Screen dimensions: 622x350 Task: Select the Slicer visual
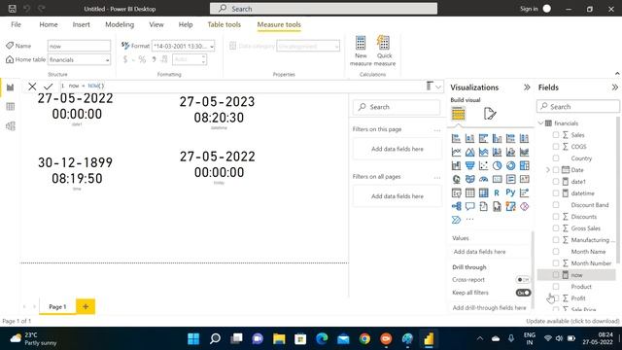(x=456, y=192)
